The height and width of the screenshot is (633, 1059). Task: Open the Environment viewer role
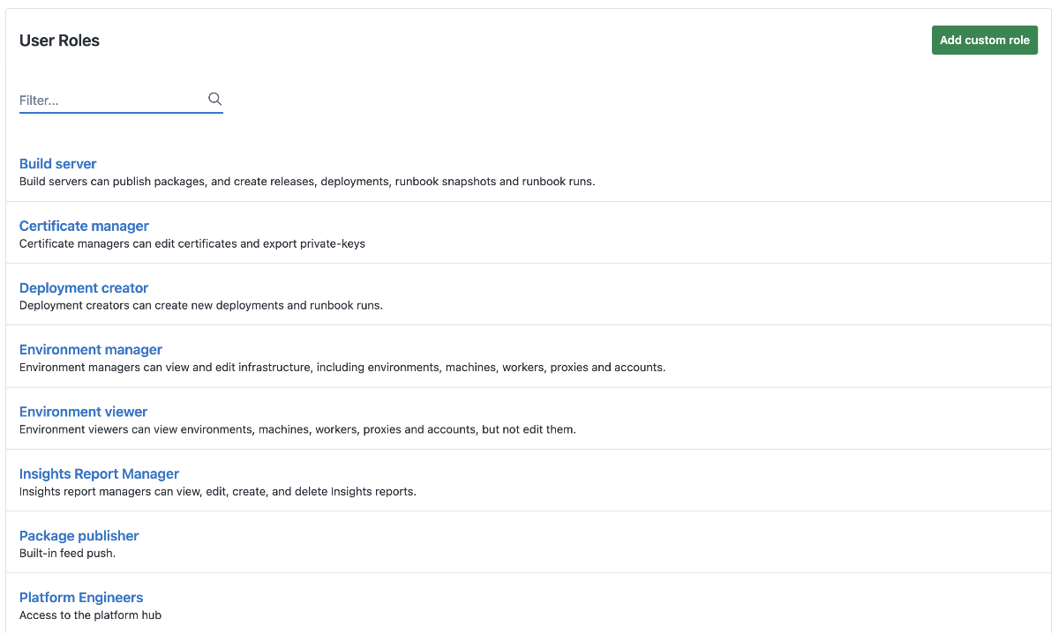(83, 411)
